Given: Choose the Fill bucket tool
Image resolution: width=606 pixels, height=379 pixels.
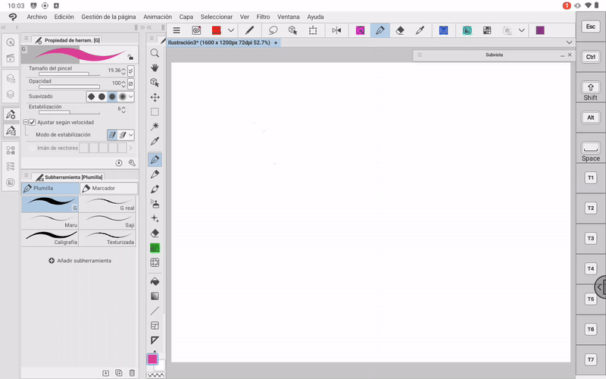Looking at the screenshot, I should pos(155,280).
